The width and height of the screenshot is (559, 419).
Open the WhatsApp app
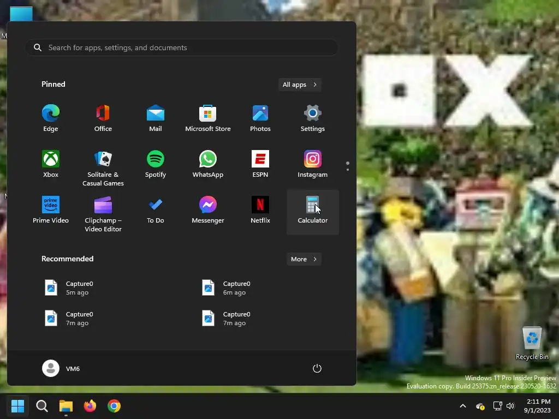coord(208,164)
